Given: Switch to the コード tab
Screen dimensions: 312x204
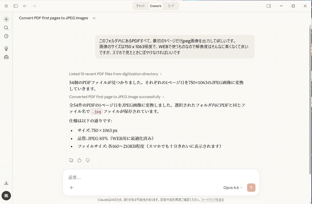Looking at the screenshot, I should (171, 6).
